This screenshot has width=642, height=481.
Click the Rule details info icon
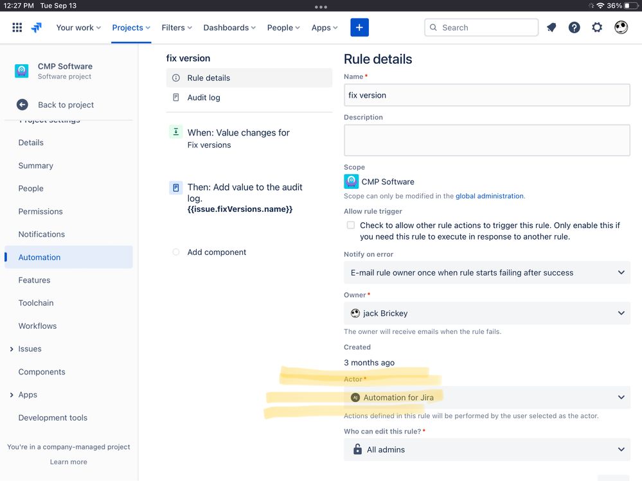point(176,78)
